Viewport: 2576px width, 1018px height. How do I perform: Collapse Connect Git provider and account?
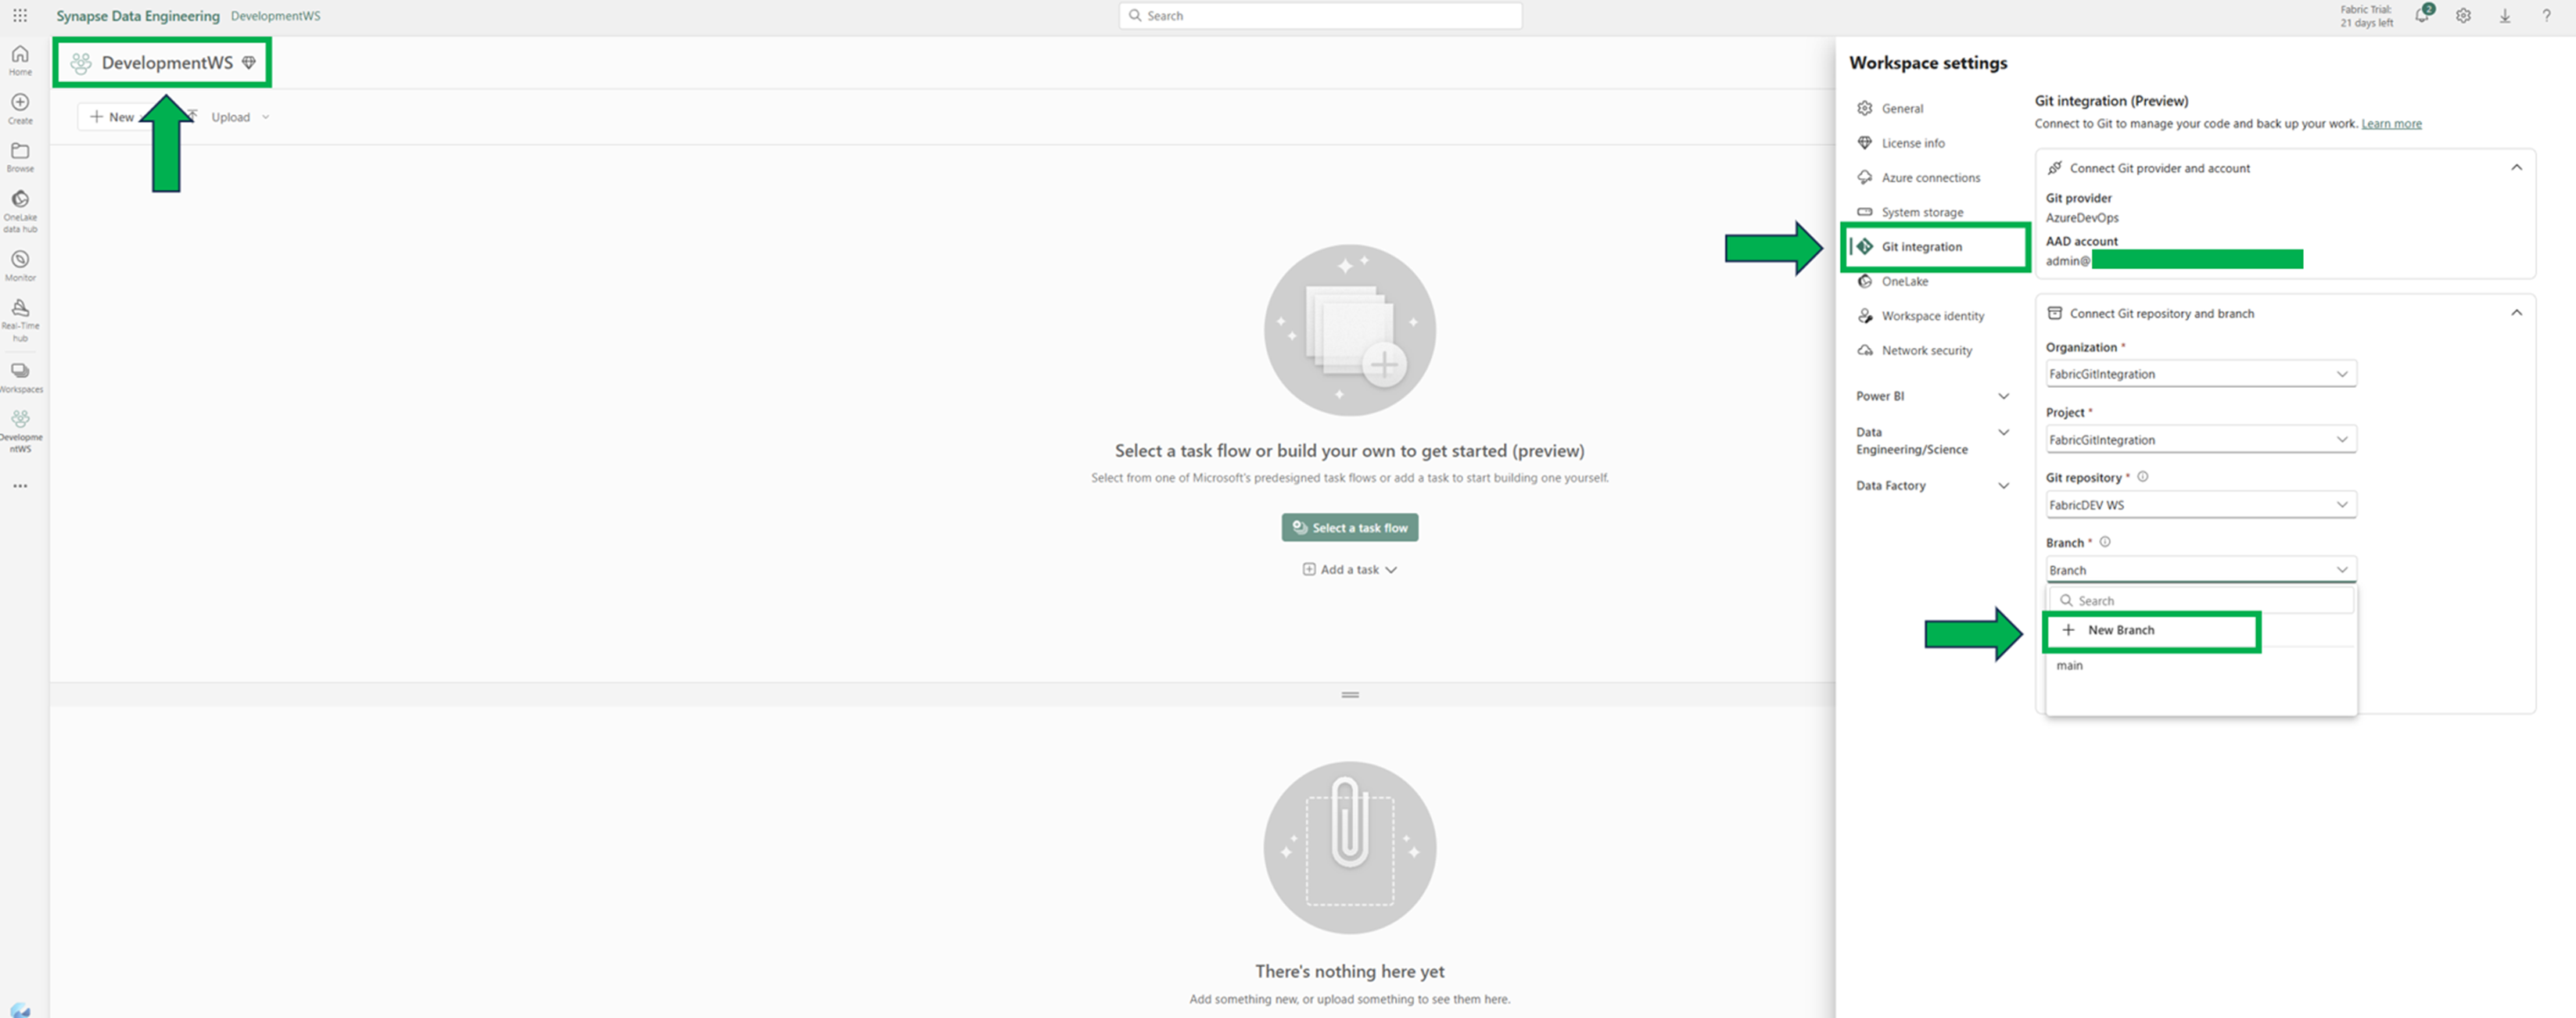[2516, 168]
